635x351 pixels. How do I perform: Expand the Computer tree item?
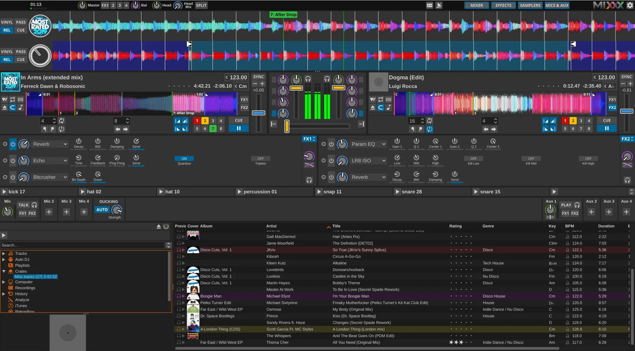tap(4, 282)
